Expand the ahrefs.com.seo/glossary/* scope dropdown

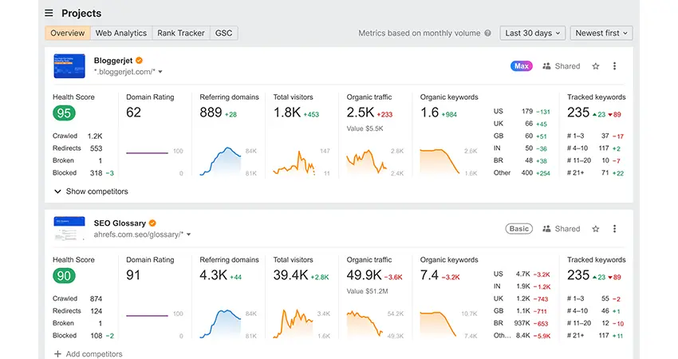coord(188,235)
